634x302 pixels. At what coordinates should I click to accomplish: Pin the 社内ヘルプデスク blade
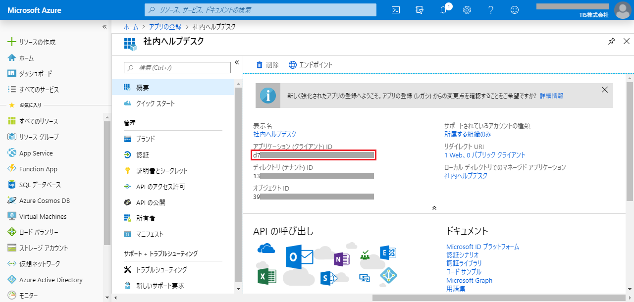tap(612, 41)
